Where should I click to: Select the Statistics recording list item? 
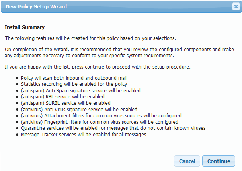74,84
